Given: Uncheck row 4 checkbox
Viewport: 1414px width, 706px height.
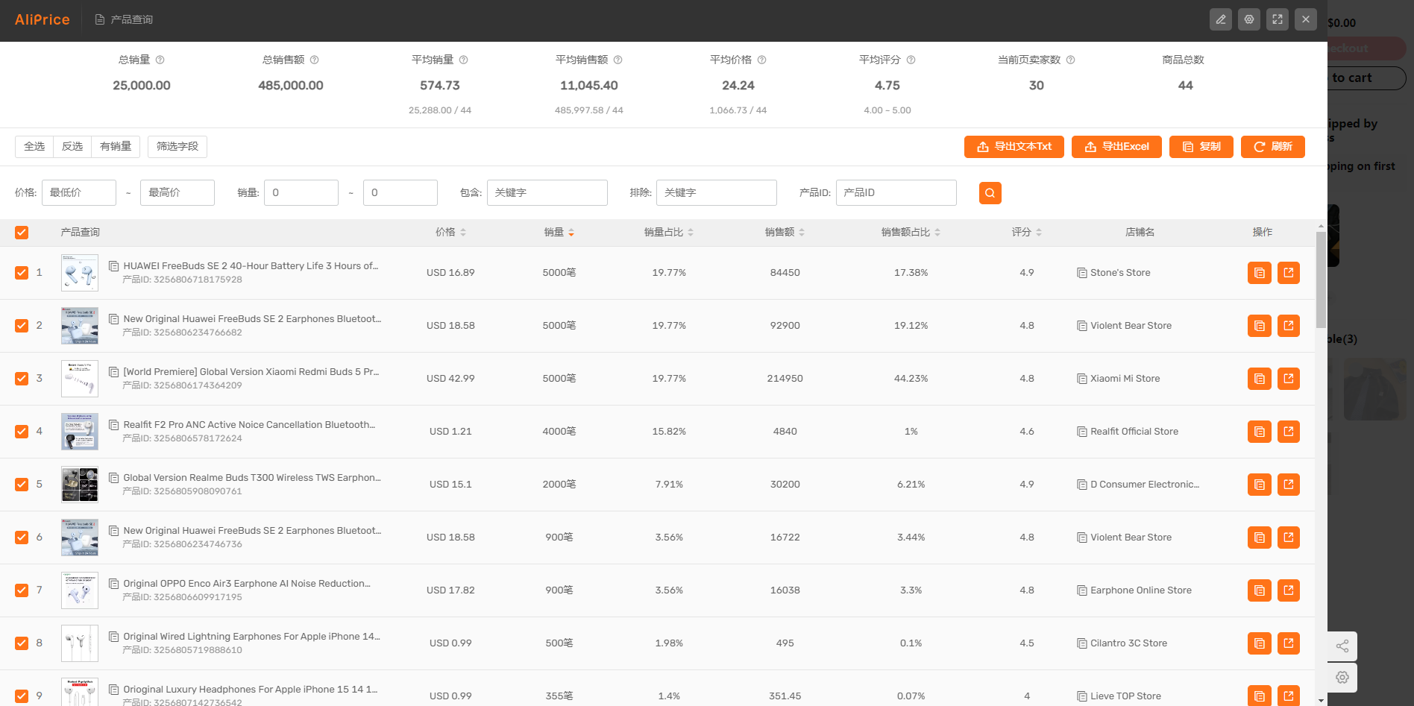Looking at the screenshot, I should point(22,432).
